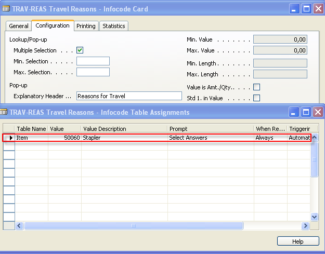
Task: Close the Infocode Table Assignments window
Action: pos(318,112)
